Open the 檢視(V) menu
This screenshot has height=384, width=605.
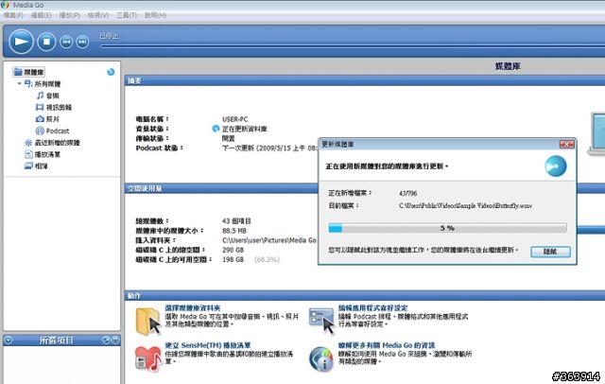[98, 15]
